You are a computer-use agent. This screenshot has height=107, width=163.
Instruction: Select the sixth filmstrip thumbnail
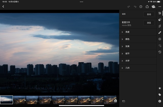71,100
